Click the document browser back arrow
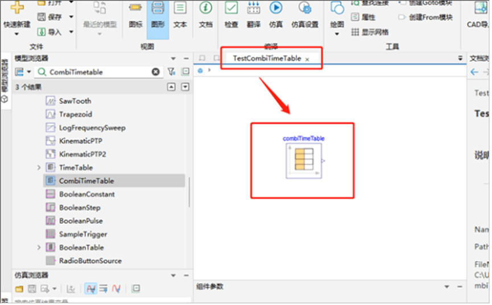The image size is (492, 305). coord(474,72)
